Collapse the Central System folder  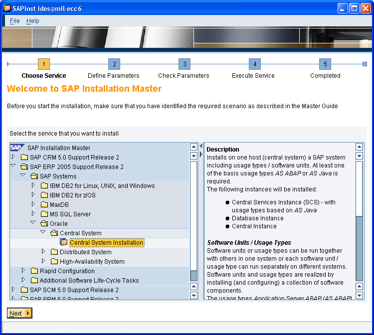coord(44,233)
